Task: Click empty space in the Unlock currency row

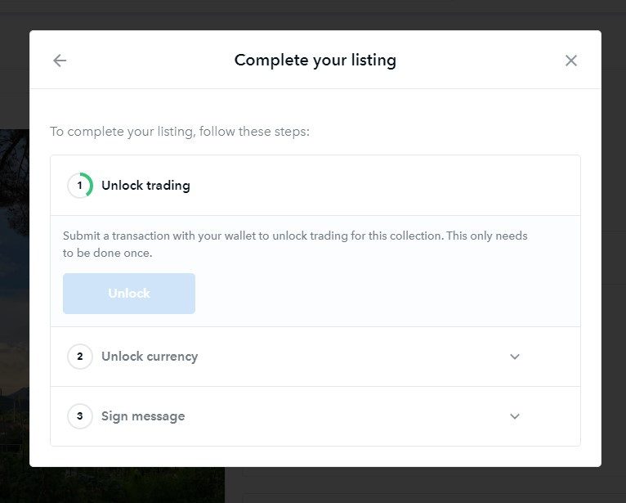Action: 351,357
